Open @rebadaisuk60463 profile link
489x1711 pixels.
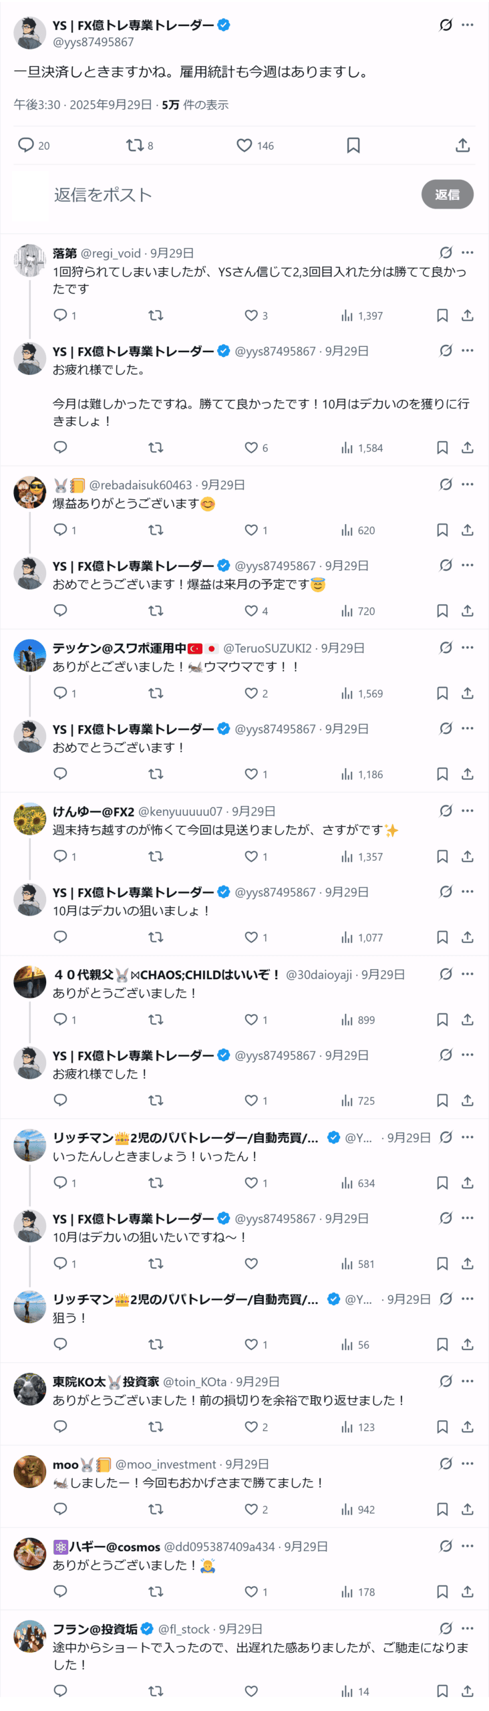coord(140,485)
